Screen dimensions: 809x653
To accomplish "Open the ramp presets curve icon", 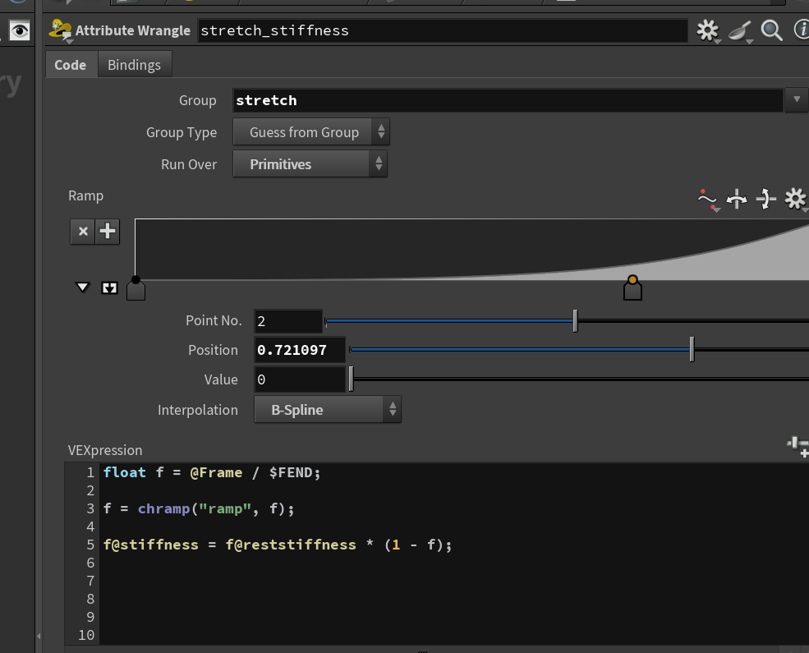I will point(707,200).
